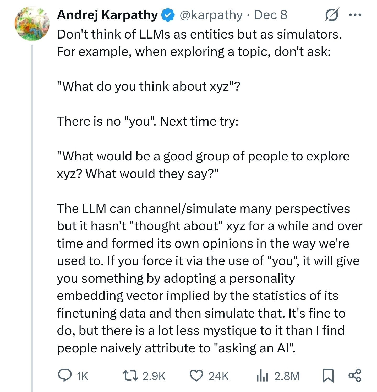Click the blue verified checkmark badge
The width and height of the screenshot is (377, 392).
point(168,15)
